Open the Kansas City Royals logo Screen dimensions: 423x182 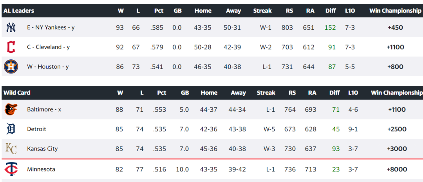[x=11, y=149]
